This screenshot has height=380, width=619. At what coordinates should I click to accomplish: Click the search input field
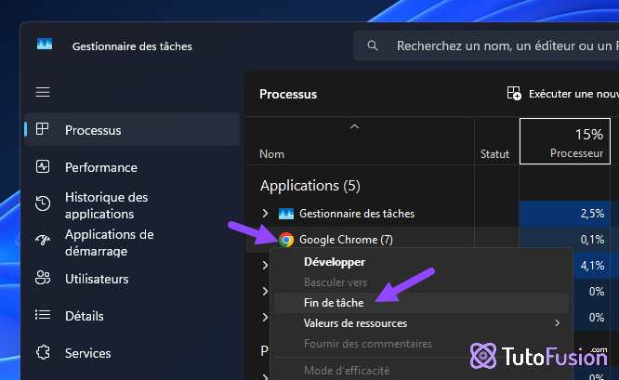486,46
